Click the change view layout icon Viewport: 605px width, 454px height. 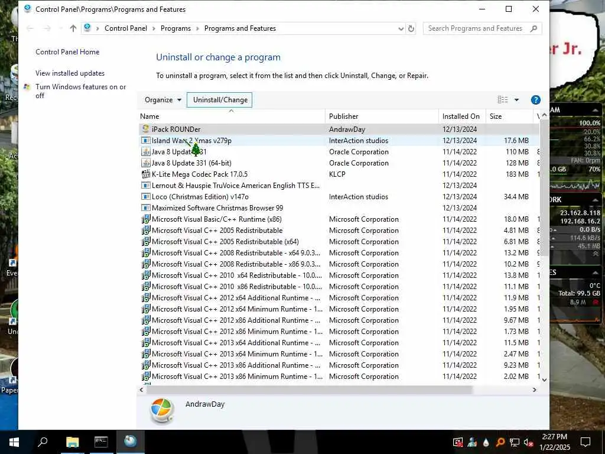point(502,100)
